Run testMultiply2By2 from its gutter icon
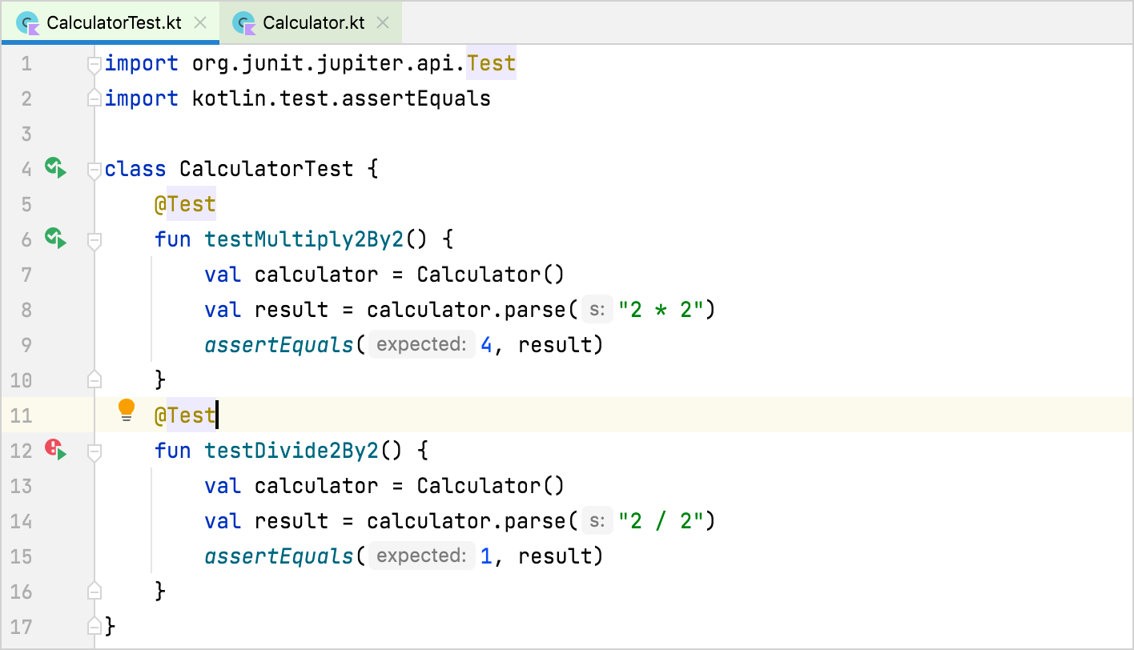 tap(55, 239)
